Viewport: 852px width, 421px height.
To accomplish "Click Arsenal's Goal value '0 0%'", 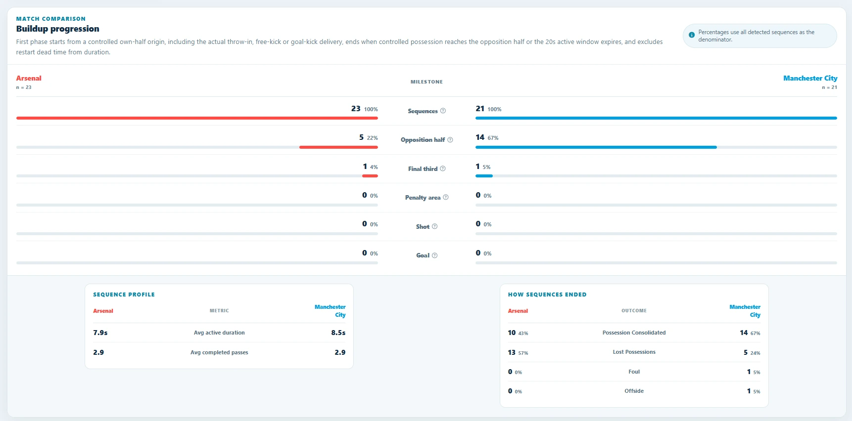I will coord(370,253).
